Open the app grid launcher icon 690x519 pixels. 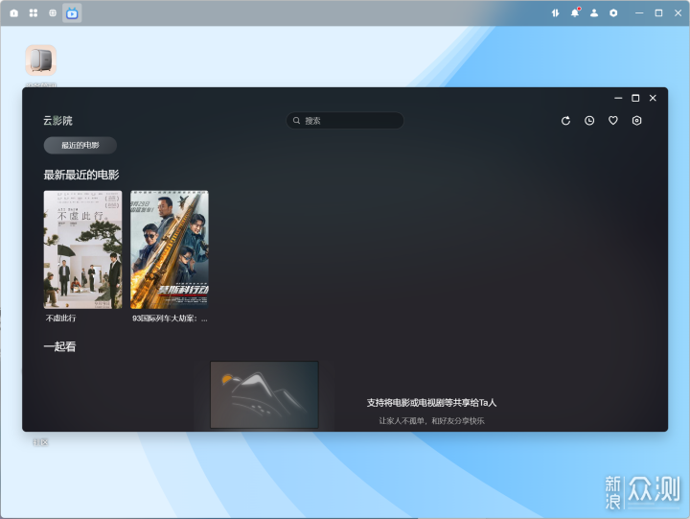click(x=34, y=13)
